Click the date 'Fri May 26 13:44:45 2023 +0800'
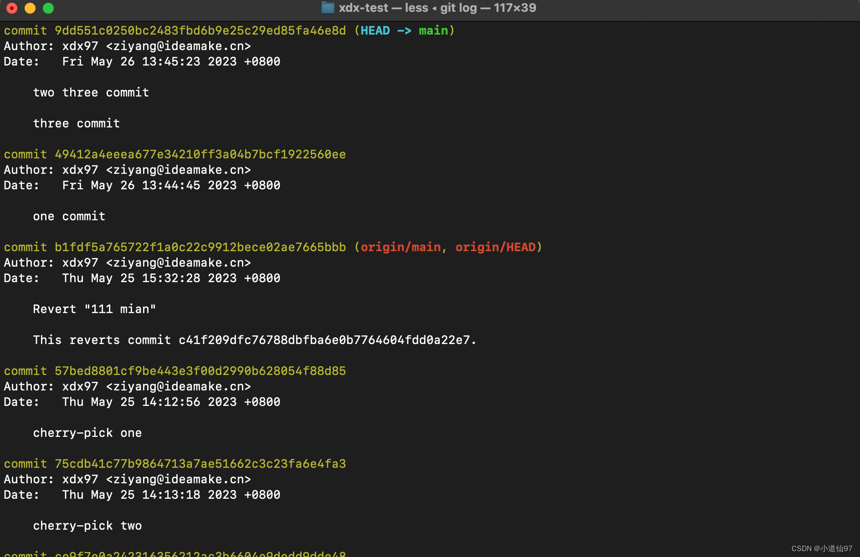 pyautogui.click(x=171, y=185)
